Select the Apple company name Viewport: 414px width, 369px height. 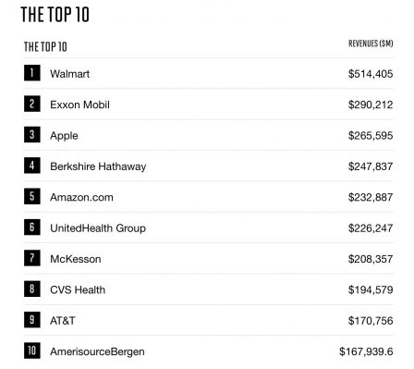coord(64,136)
